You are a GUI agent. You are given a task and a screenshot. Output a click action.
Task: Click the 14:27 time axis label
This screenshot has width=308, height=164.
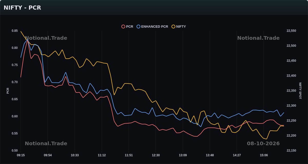(x=237, y=155)
